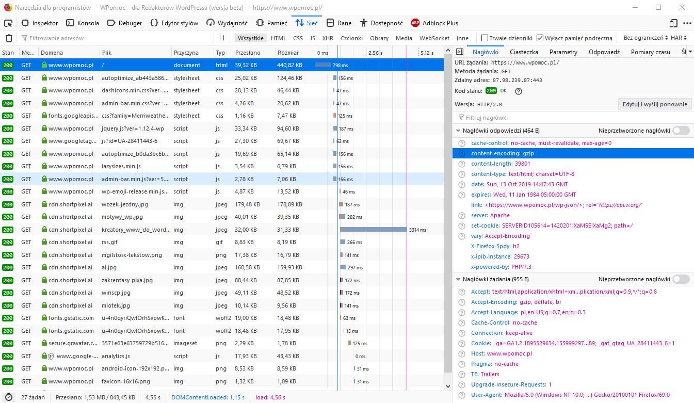Open the Odpowiedź tab
The height and width of the screenshot is (403, 694).
[604, 52]
